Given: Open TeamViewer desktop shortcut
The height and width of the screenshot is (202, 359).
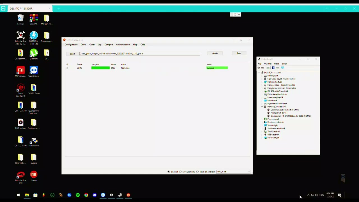Looking at the screenshot, I should point(34,72).
